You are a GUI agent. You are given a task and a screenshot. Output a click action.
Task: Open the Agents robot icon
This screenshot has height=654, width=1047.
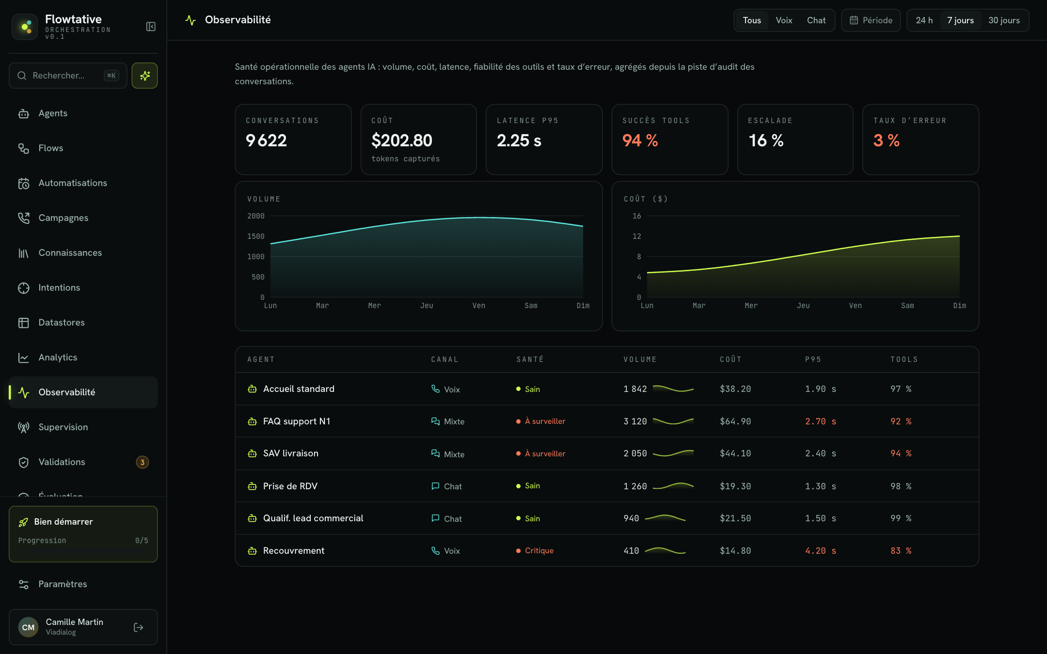point(24,113)
